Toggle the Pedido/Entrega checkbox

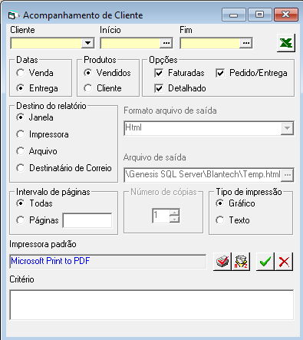pyautogui.click(x=220, y=73)
